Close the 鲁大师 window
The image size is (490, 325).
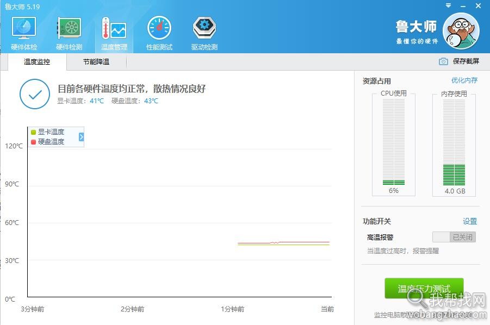pos(478,5)
